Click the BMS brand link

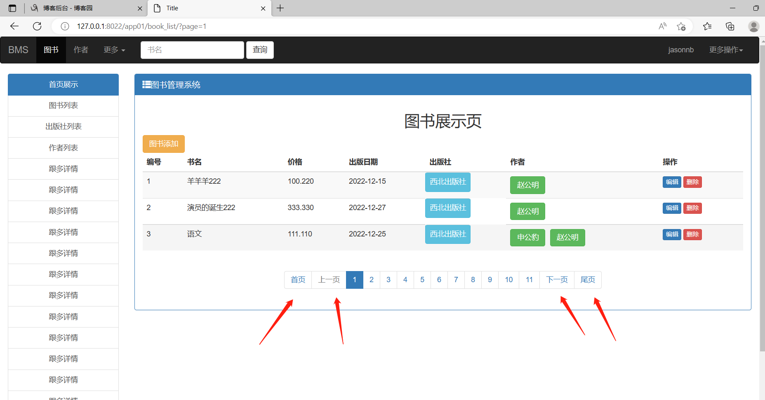click(18, 50)
